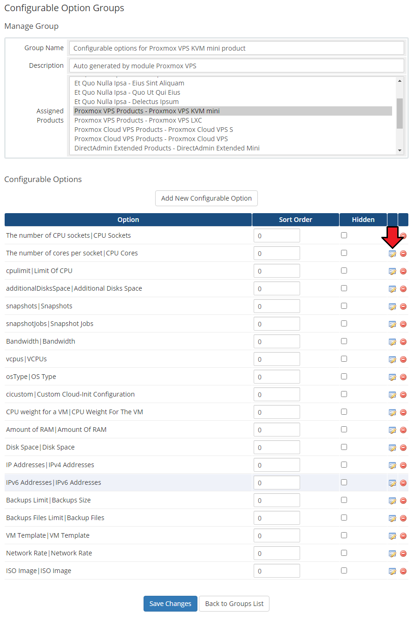The image size is (413, 619).
Task: Delete the osType OS Type option
Action: point(403,377)
